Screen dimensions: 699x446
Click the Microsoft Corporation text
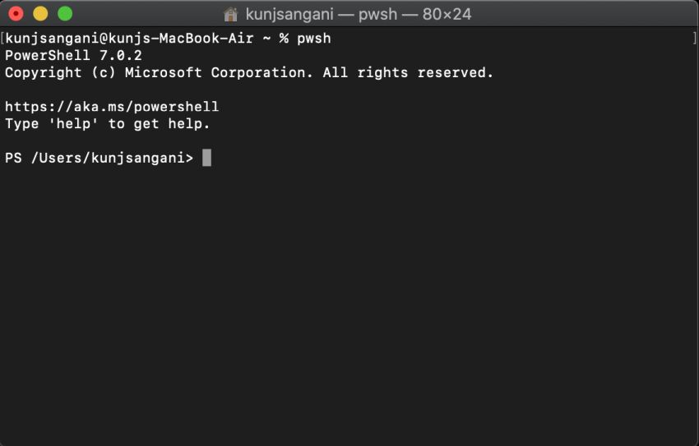click(x=219, y=72)
